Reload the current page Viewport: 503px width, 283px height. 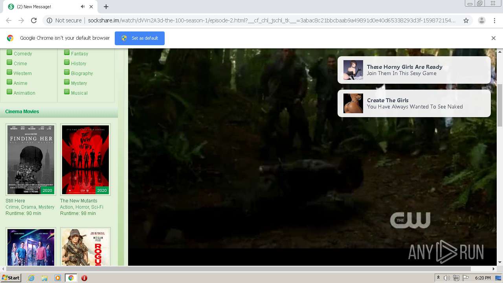pyautogui.click(x=34, y=20)
